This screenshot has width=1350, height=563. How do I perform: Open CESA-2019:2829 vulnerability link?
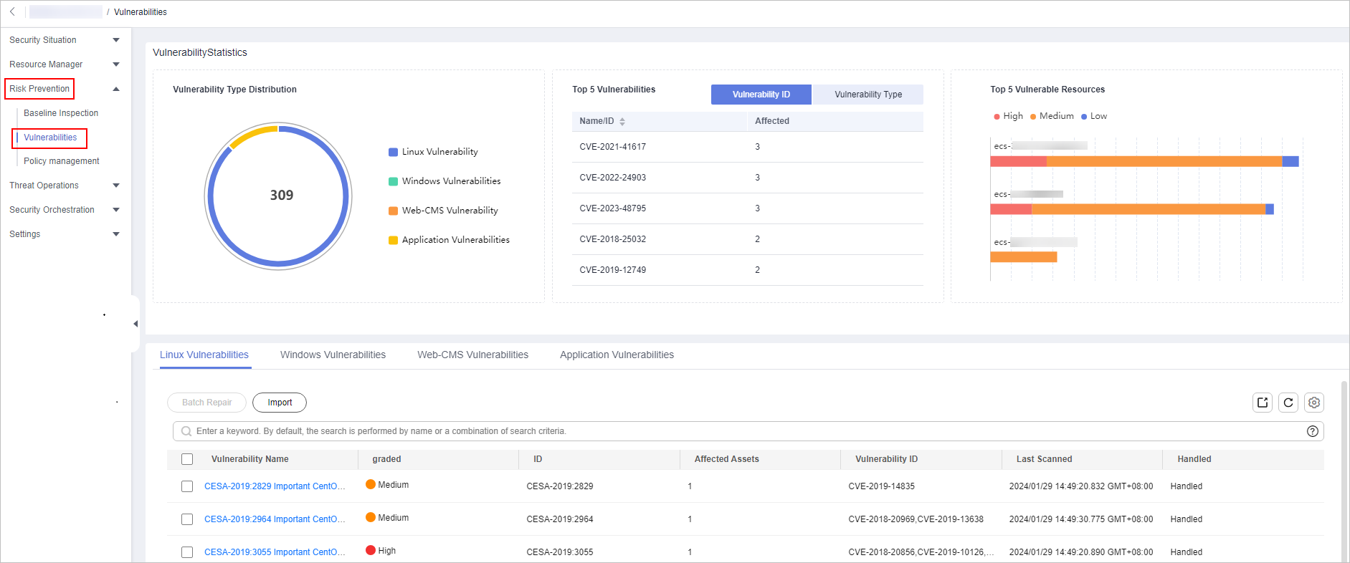click(275, 486)
